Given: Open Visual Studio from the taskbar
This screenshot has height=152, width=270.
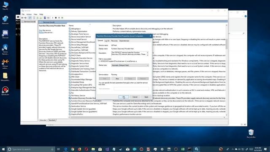Looking at the screenshot, I should (107, 149).
